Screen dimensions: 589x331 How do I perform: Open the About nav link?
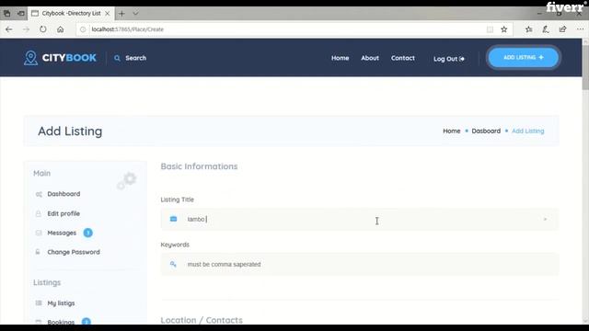370,58
